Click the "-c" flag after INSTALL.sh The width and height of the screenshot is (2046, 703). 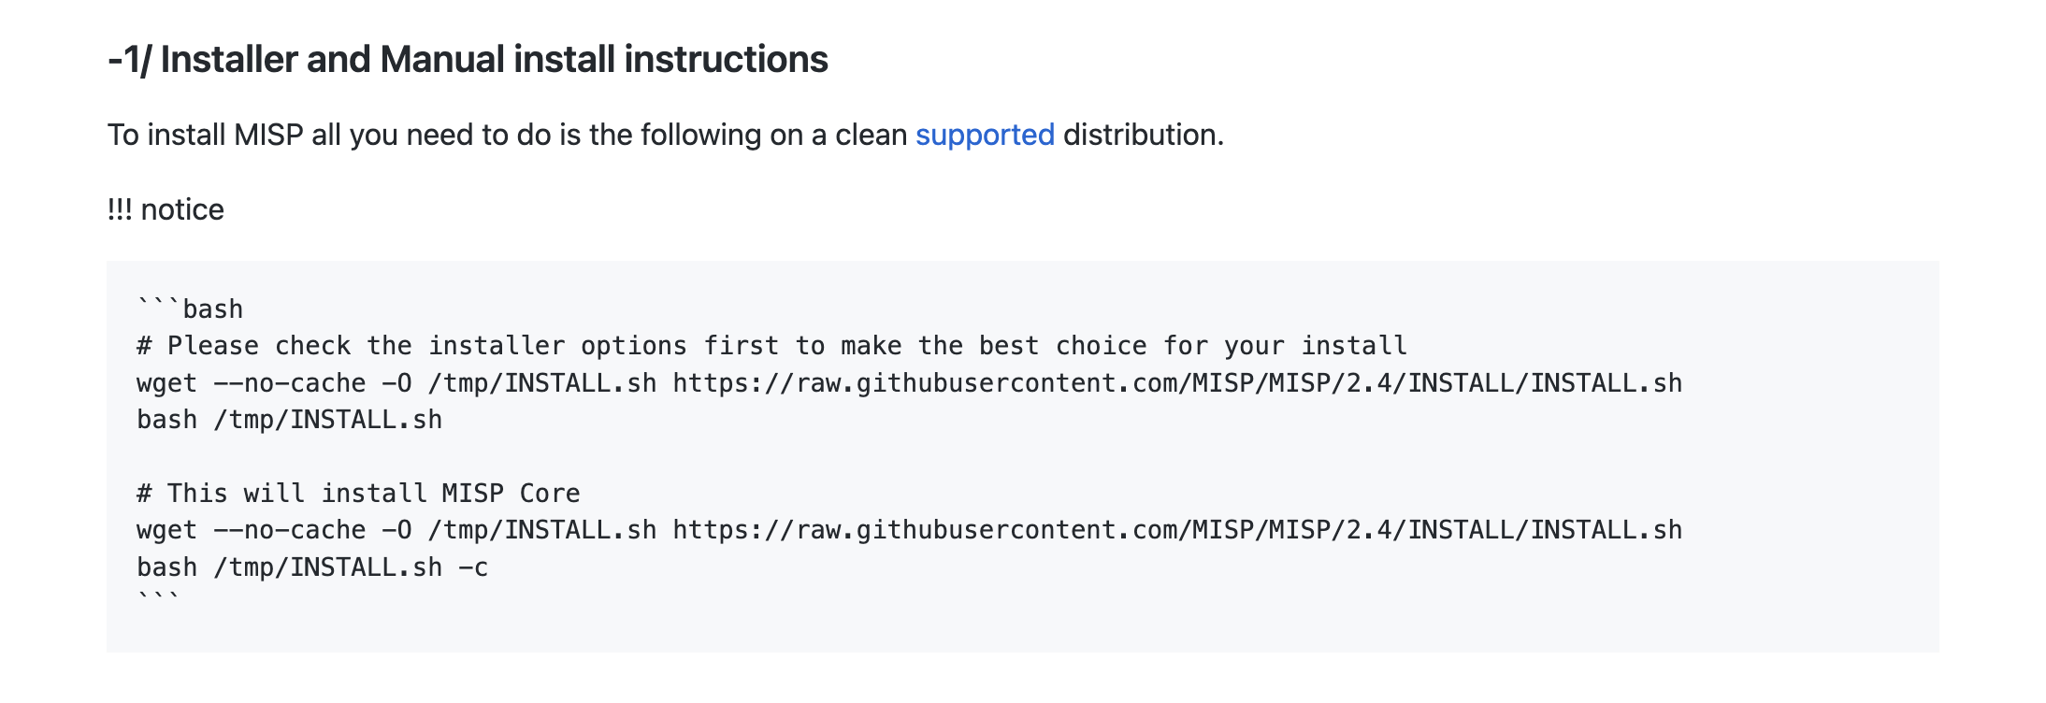(x=473, y=567)
